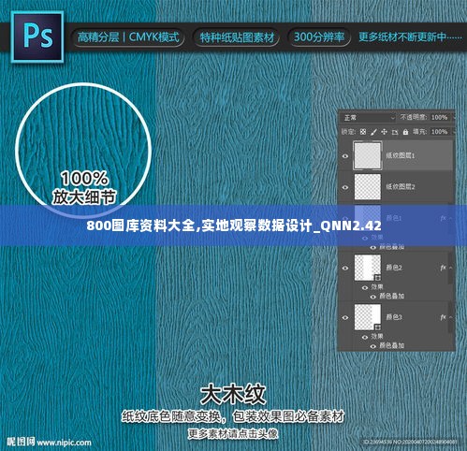Collapse the effects arrow of layer 颜色2
Screen dimensions: 467x451
(450, 268)
